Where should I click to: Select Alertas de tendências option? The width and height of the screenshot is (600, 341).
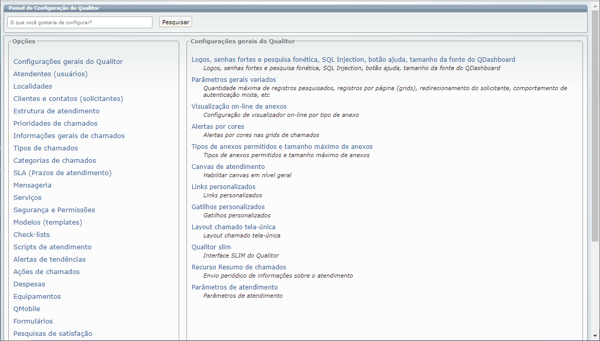point(49,260)
